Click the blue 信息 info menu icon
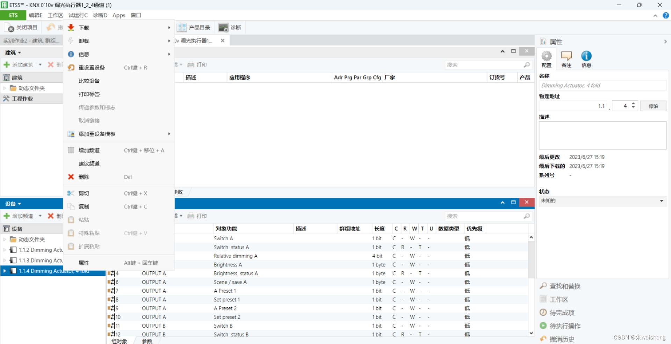 (x=71, y=54)
